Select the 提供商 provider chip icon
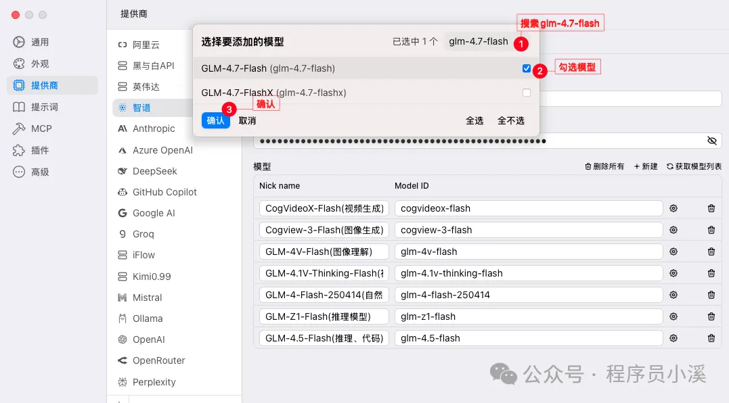The width and height of the screenshot is (729, 403). 18,85
